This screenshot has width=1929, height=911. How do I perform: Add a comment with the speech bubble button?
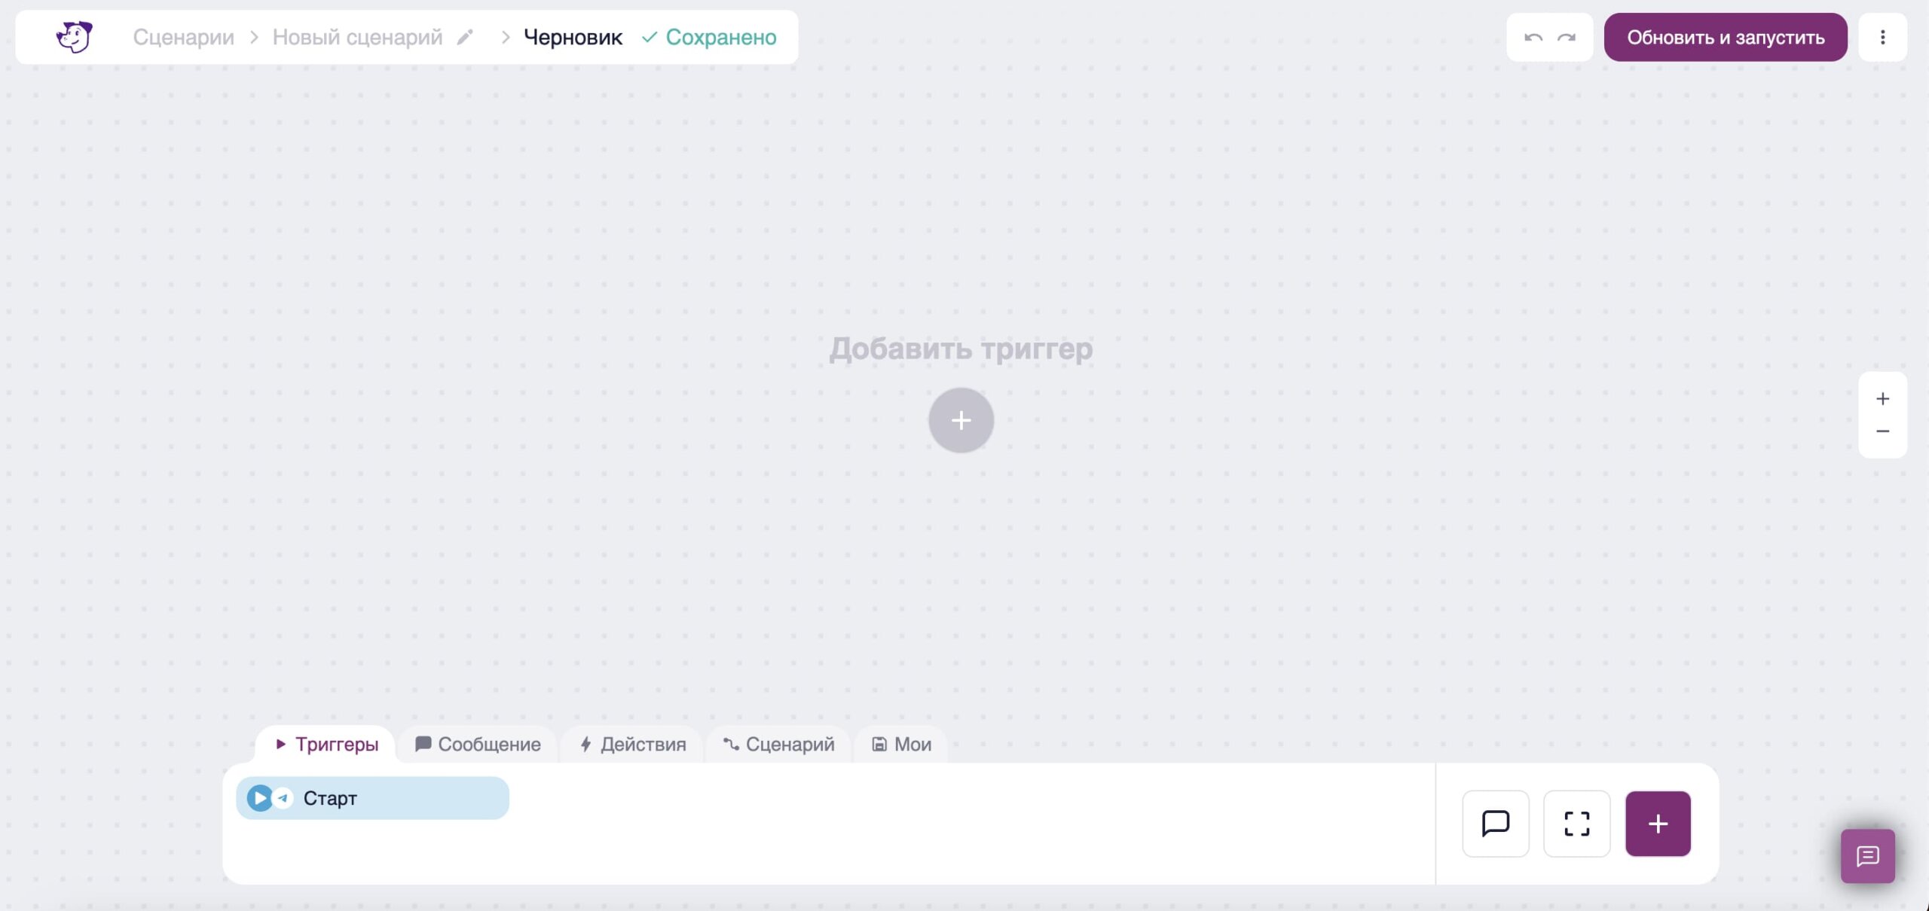pos(1495,823)
